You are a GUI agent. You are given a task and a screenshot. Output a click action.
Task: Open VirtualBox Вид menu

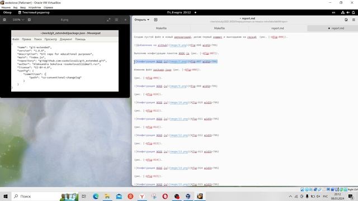point(15,7)
